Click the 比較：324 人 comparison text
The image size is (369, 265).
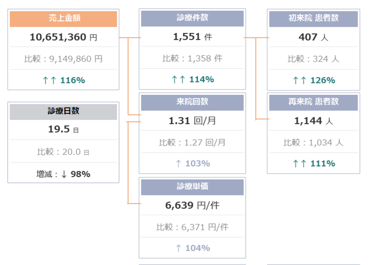[314, 59]
